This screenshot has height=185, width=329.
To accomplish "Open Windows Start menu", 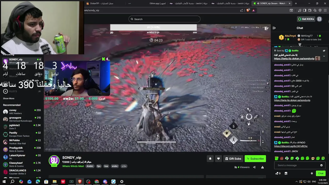I will [4, 182].
